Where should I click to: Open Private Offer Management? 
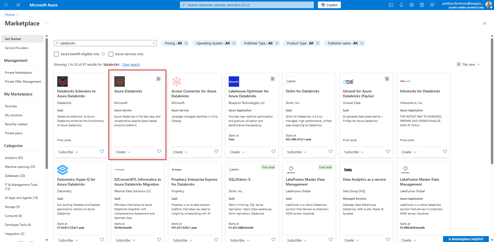pyautogui.click(x=23, y=82)
